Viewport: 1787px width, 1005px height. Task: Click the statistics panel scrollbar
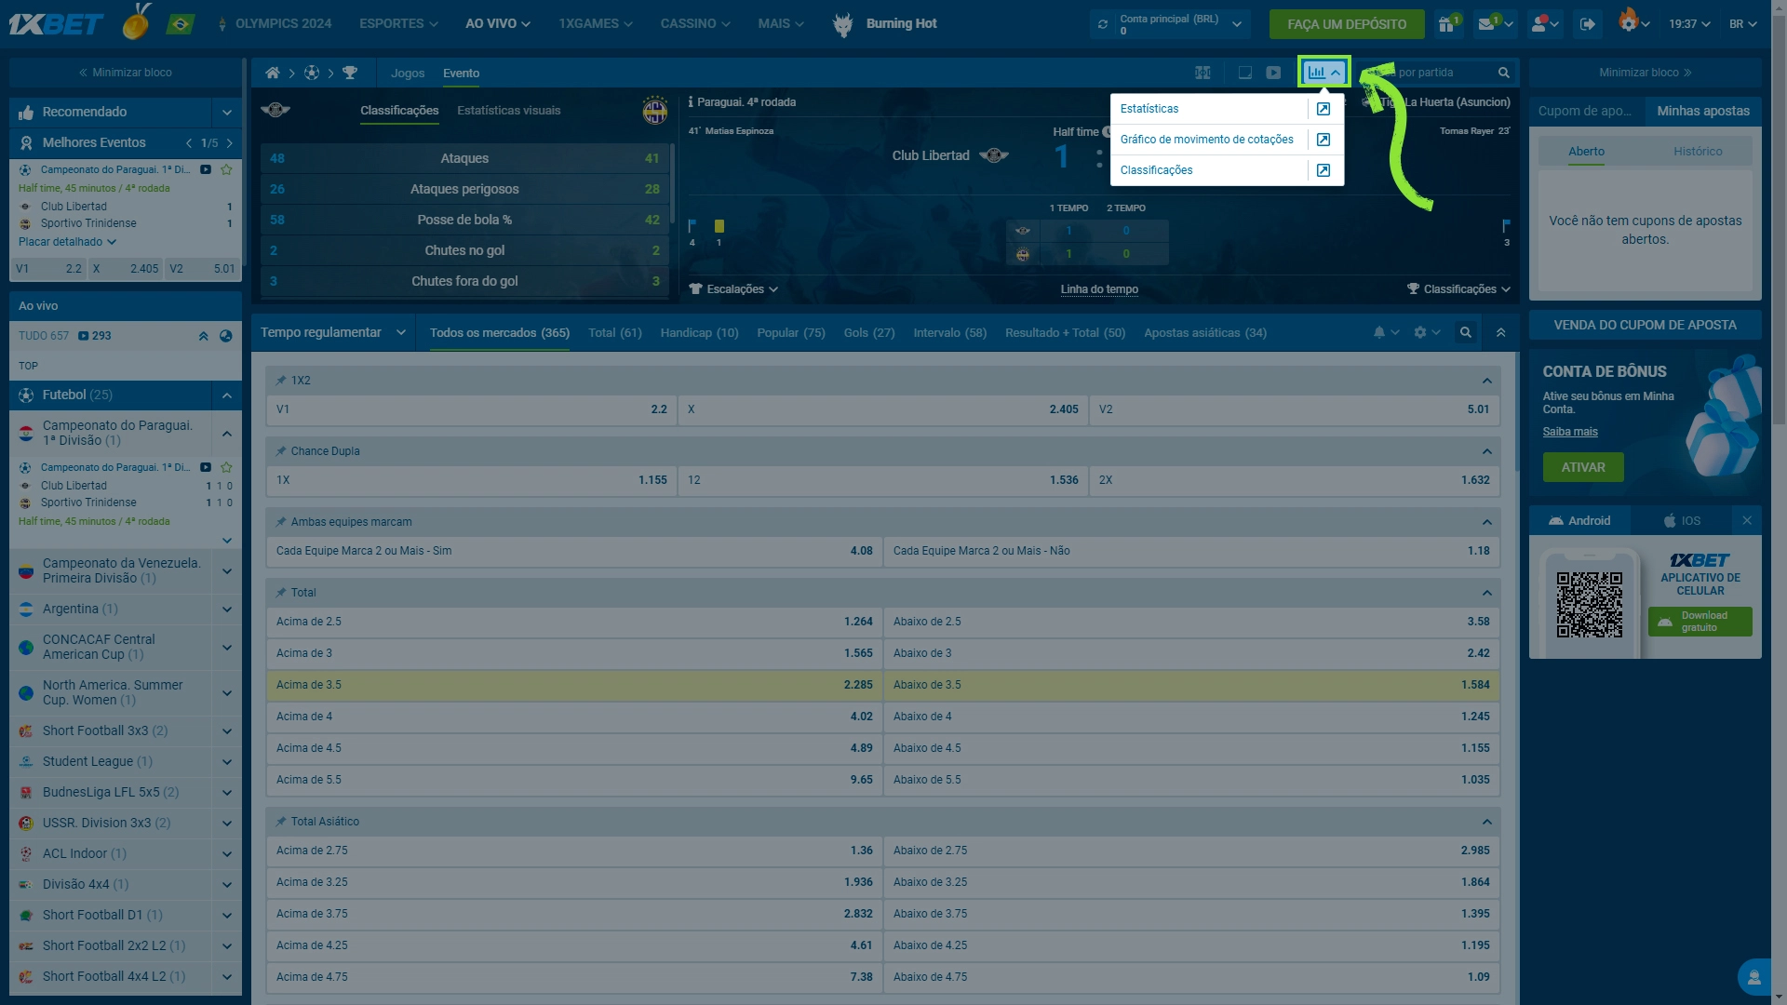click(x=672, y=181)
